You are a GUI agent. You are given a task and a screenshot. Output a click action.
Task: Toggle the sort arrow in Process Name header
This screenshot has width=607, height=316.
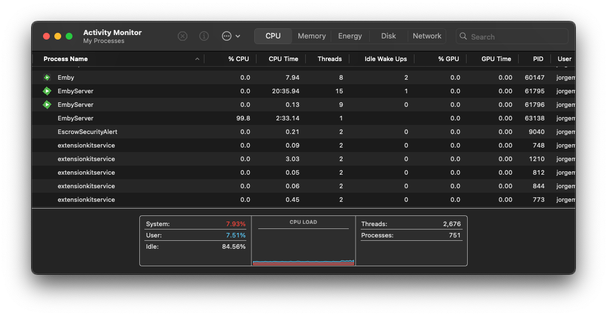coord(197,59)
